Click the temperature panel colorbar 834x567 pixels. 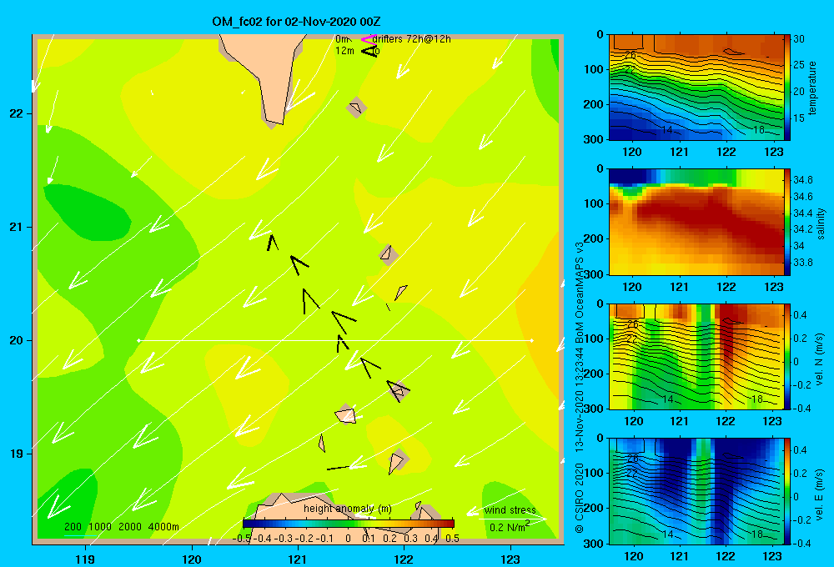click(786, 88)
